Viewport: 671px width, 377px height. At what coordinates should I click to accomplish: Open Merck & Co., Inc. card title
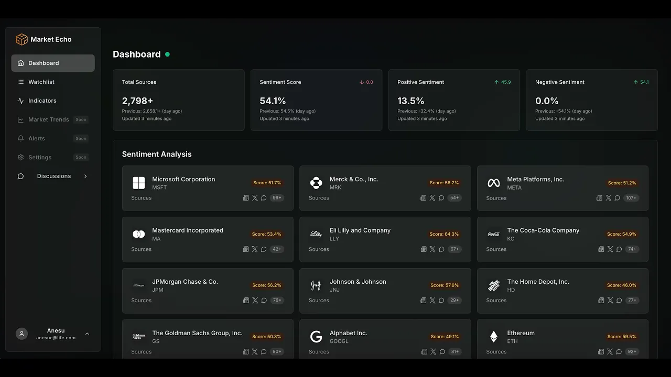click(354, 179)
